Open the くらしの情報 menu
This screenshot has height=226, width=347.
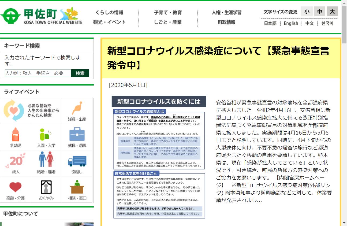(x=110, y=12)
